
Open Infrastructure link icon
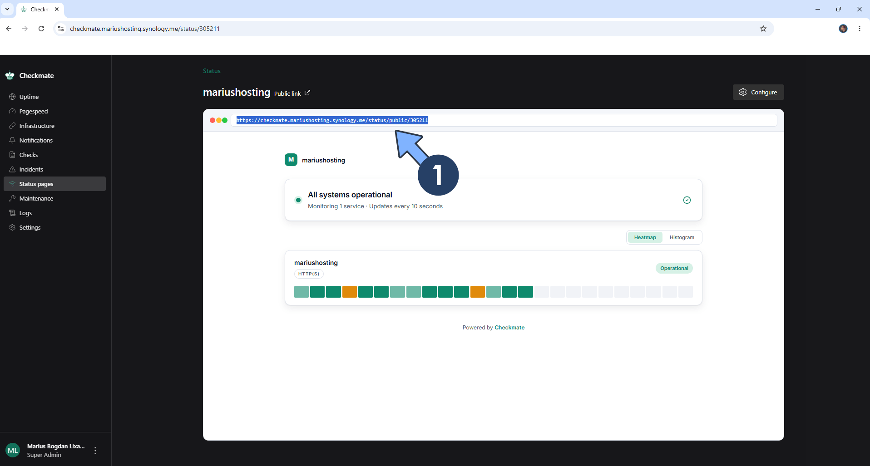pyautogui.click(x=12, y=126)
